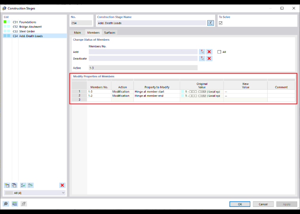This screenshot has height=214, width=300.
Task: Click the select members icon in Add row
Action: [202, 52]
